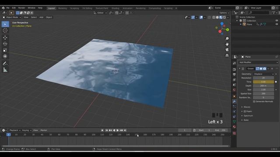The width and height of the screenshot is (280, 157).
Task: Toggle Plane visibility eye in outliner
Action: coord(276,24)
